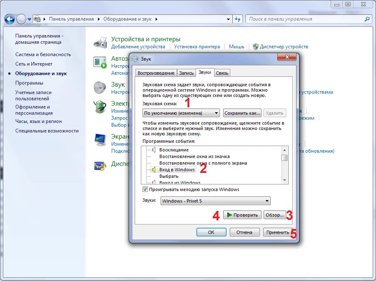Open Специальные возможности category
The height and width of the screenshot is (281, 376).
coord(47,131)
